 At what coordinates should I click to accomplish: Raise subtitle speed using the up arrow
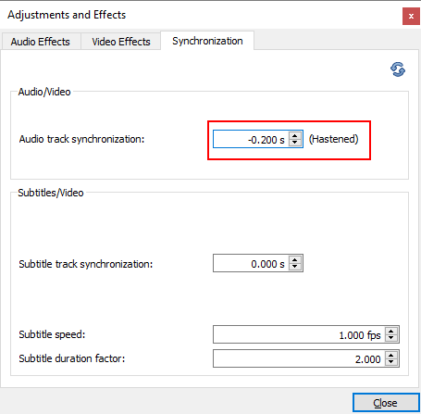click(x=391, y=331)
